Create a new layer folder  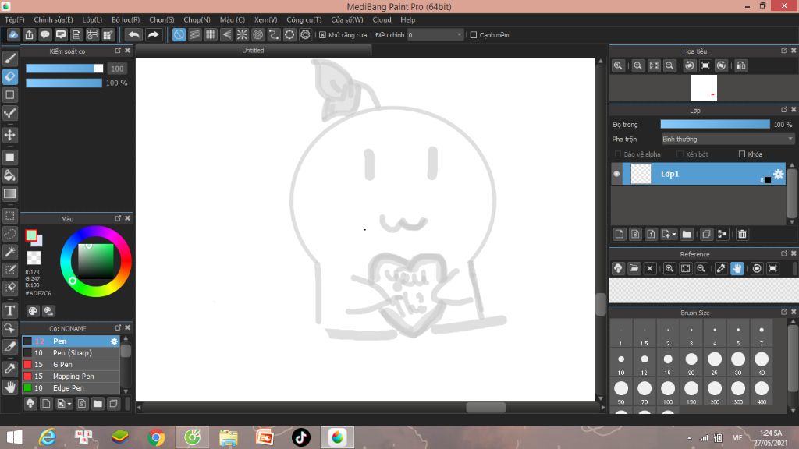687,234
